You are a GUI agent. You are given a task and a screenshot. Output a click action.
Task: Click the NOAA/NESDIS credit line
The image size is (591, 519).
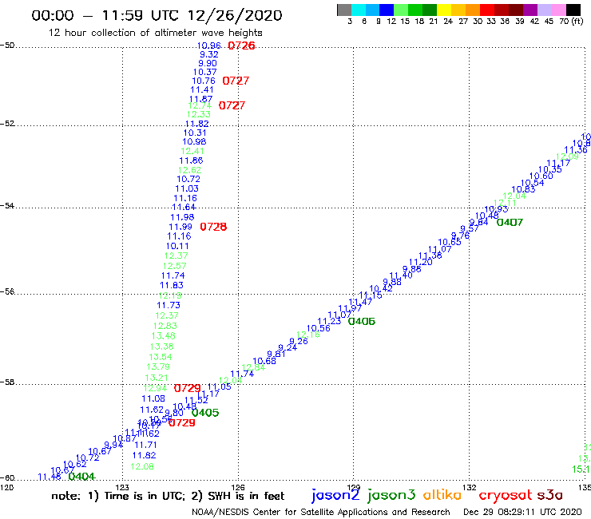[321, 513]
